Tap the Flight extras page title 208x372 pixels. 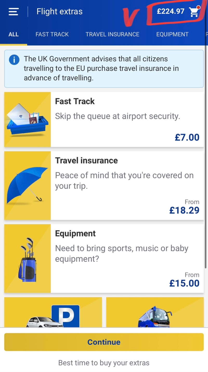[60, 11]
